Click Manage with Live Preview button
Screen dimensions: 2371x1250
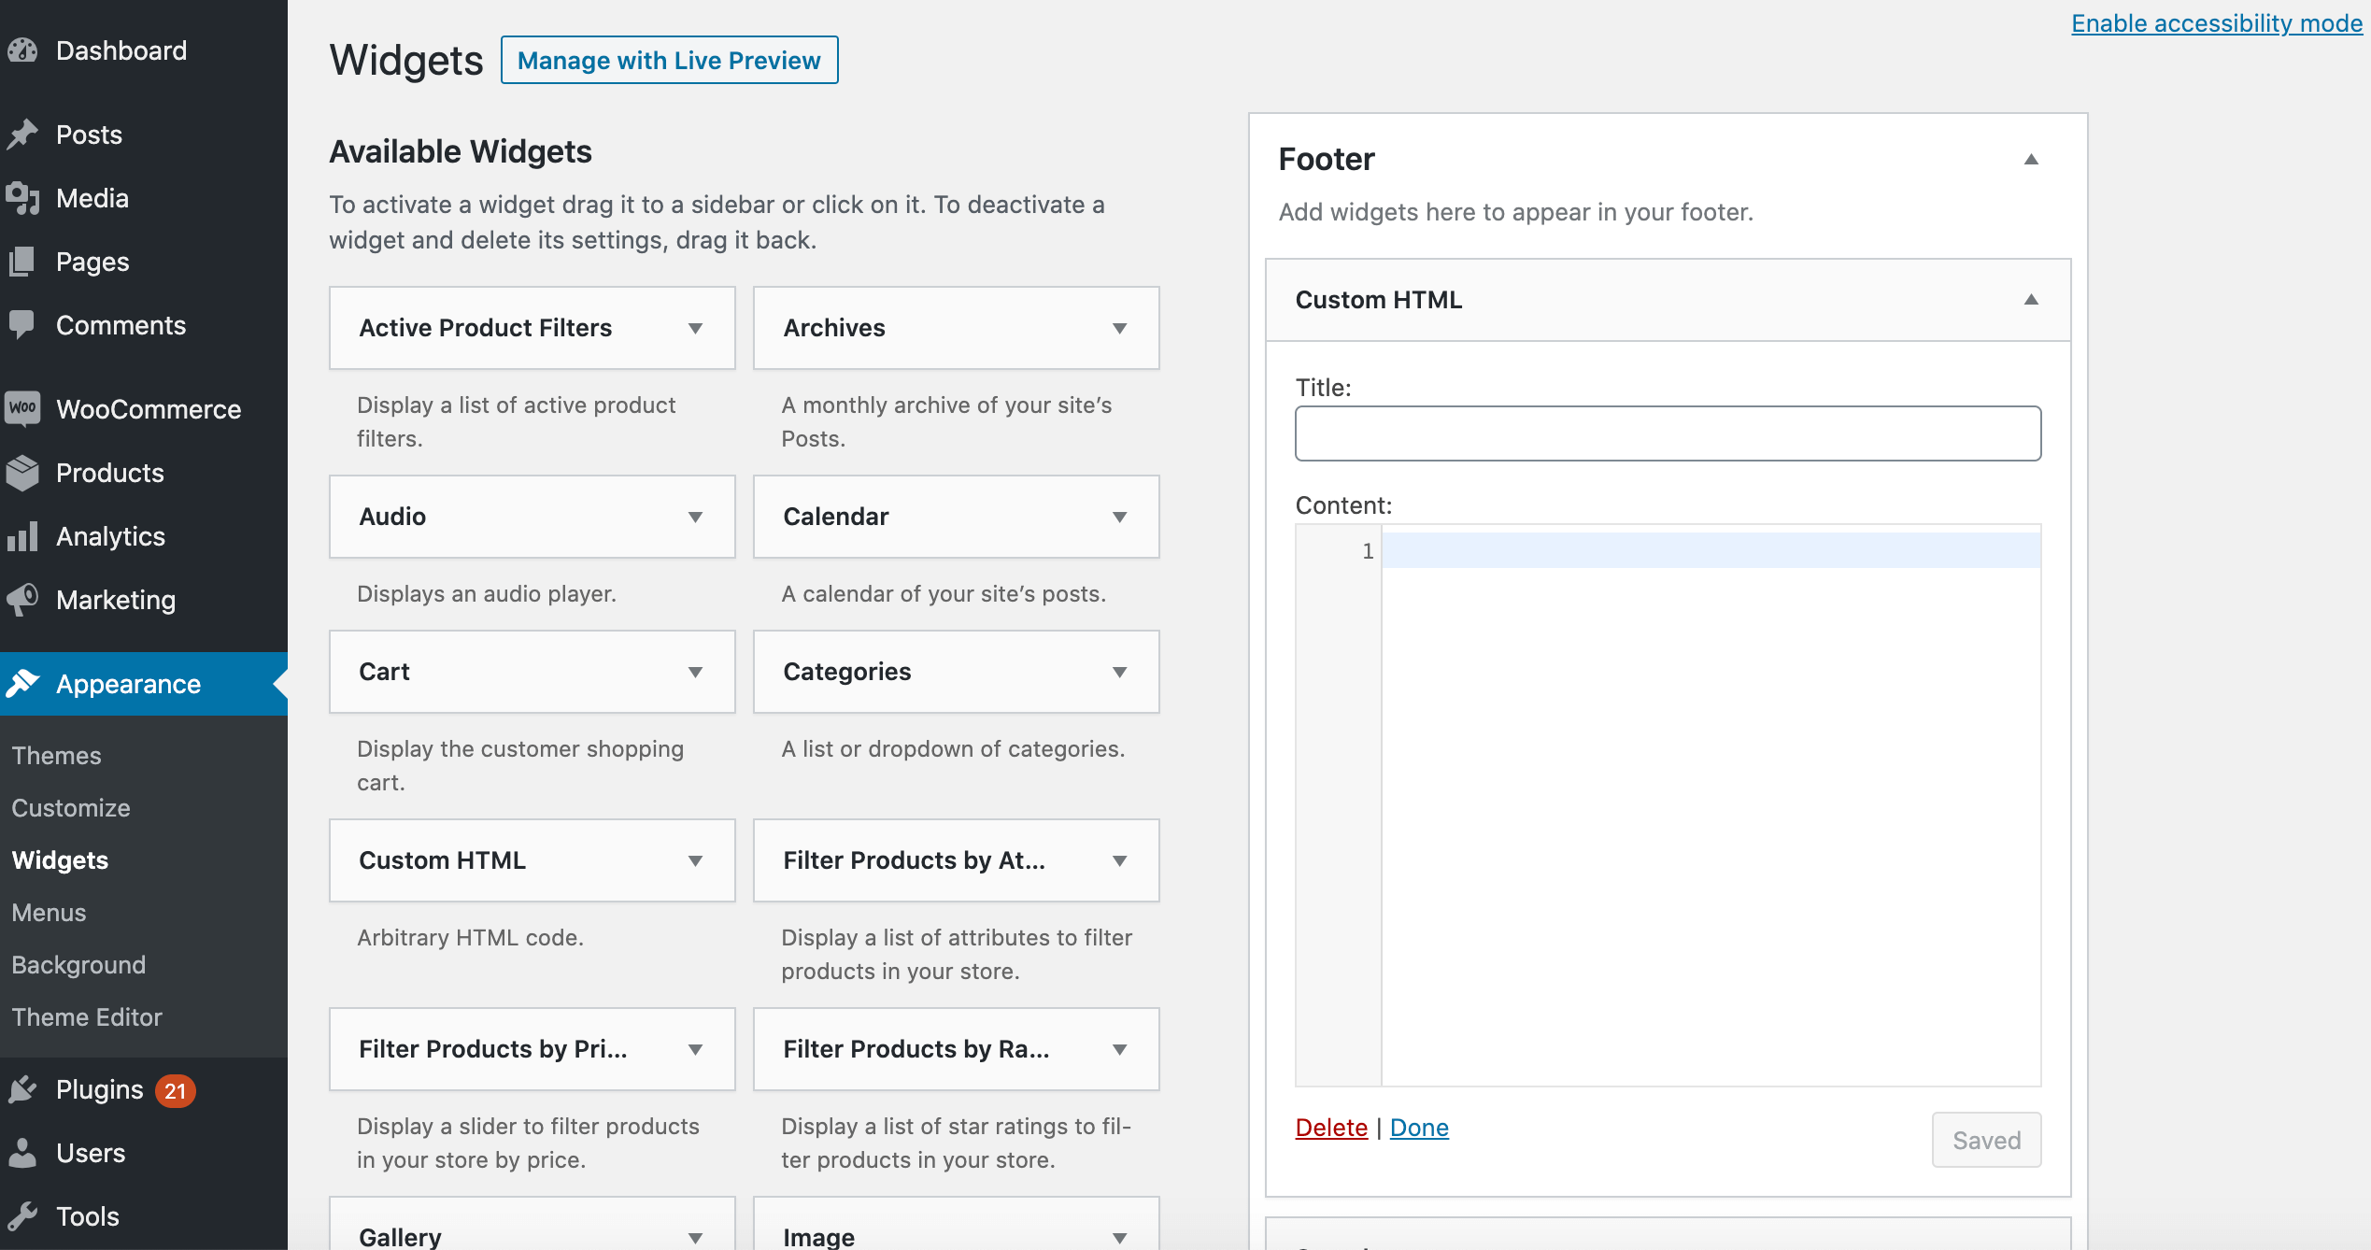669,61
